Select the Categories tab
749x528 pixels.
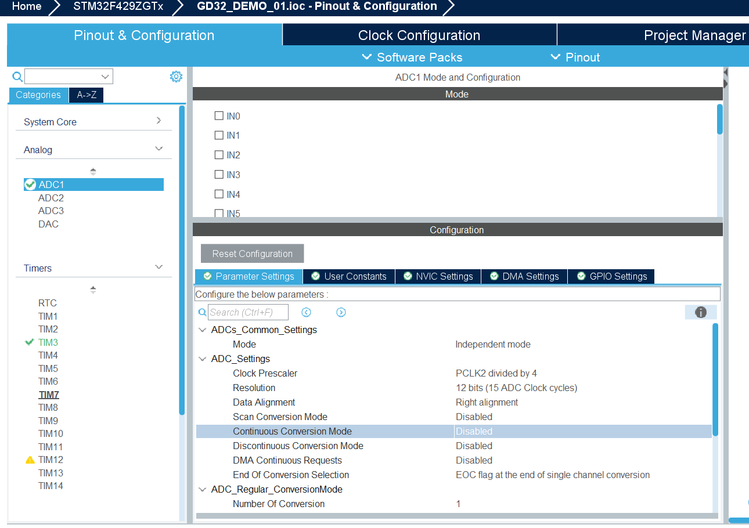point(38,95)
